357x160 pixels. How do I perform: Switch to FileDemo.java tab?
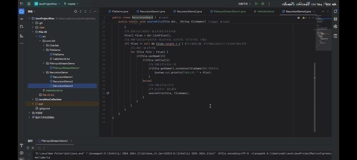coord(118,11)
